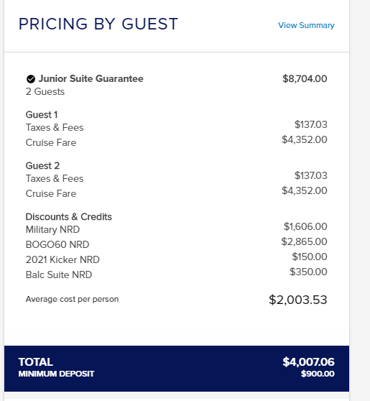Screen dimensions: 370x401
Task: Click the Minimum Deposit $900.00 figure
Action: point(318,374)
